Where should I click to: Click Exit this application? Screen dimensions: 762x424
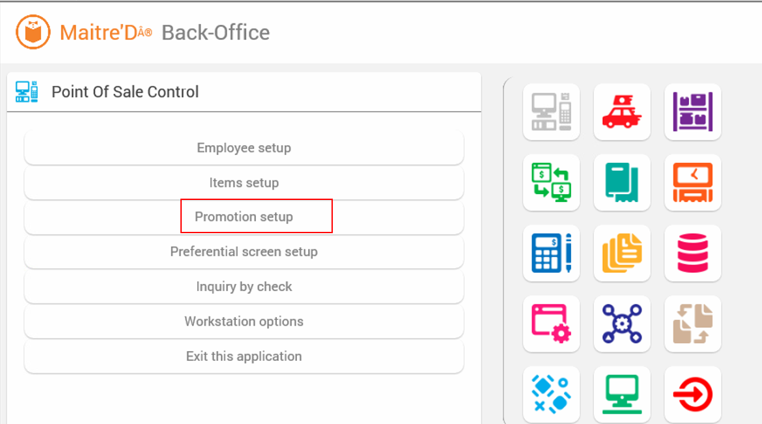point(244,356)
